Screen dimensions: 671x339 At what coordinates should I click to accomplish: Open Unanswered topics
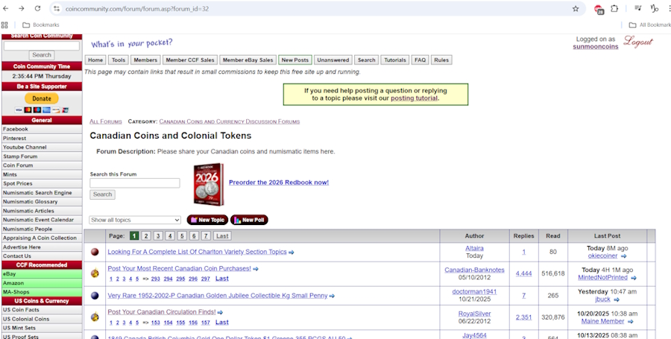[x=333, y=60]
